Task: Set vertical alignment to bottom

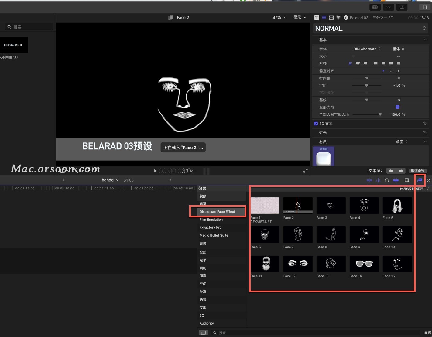Action: click(x=399, y=71)
